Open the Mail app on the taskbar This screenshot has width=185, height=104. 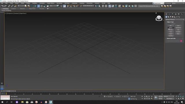(x=32, y=102)
